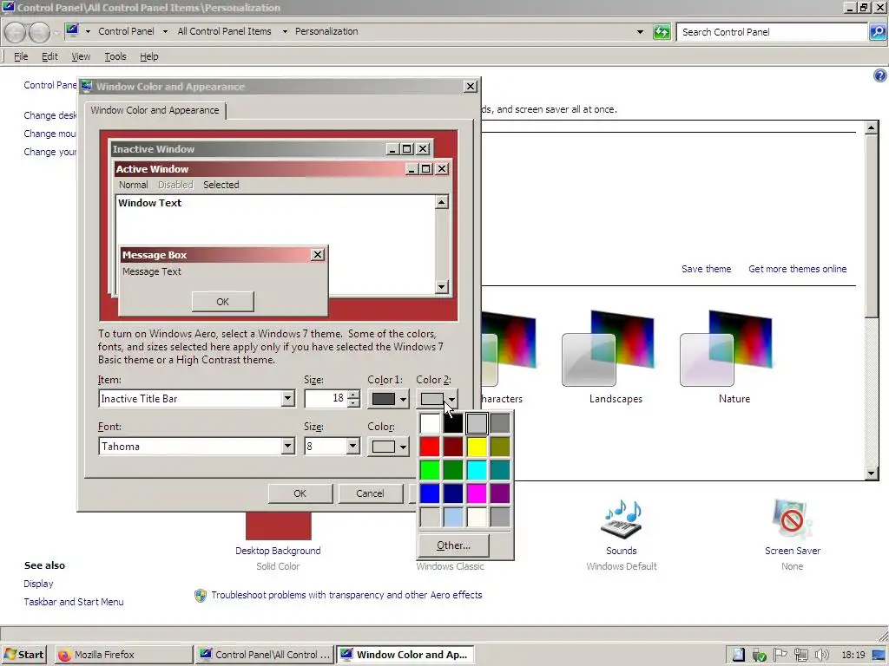Open the Edit menu

tap(49, 56)
